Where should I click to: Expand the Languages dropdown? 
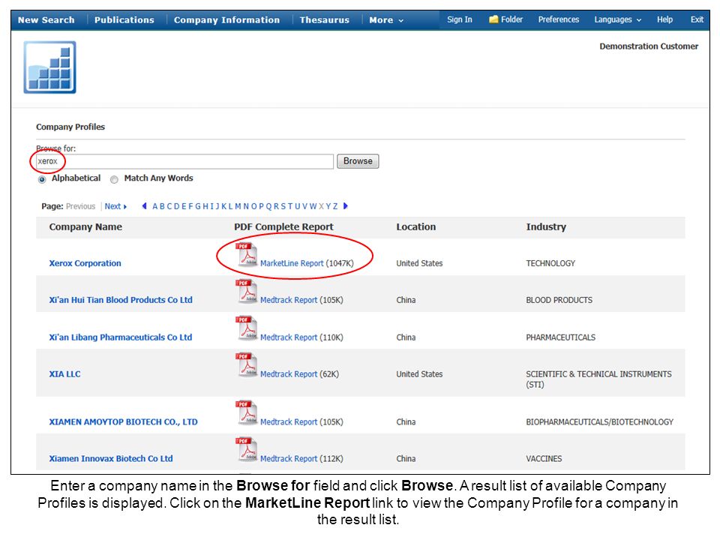click(617, 19)
